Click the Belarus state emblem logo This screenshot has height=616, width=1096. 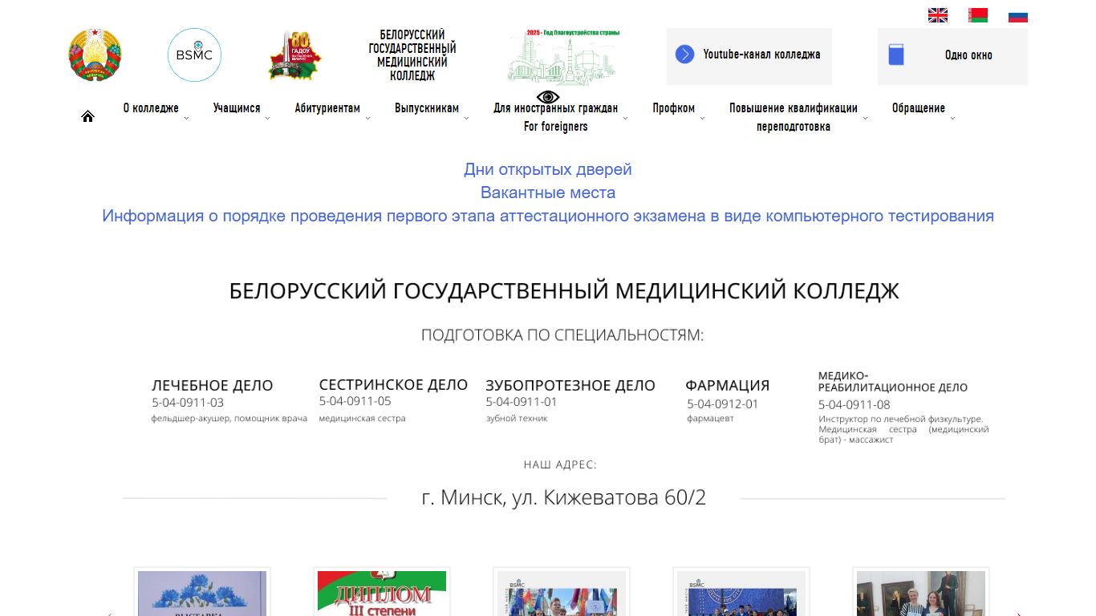pos(95,55)
